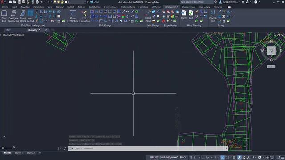285x160 pixels.
Task: Toggle object snap tracking highlighted button
Action: pyautogui.click(x=223, y=157)
